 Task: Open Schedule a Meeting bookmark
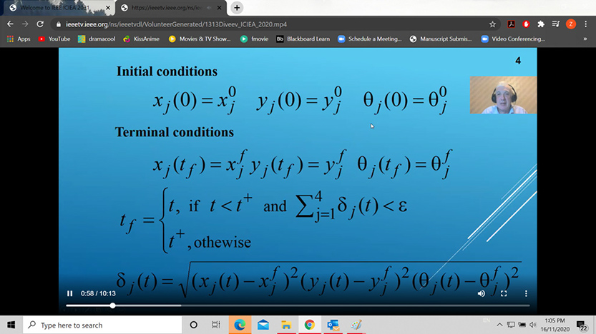(x=370, y=39)
